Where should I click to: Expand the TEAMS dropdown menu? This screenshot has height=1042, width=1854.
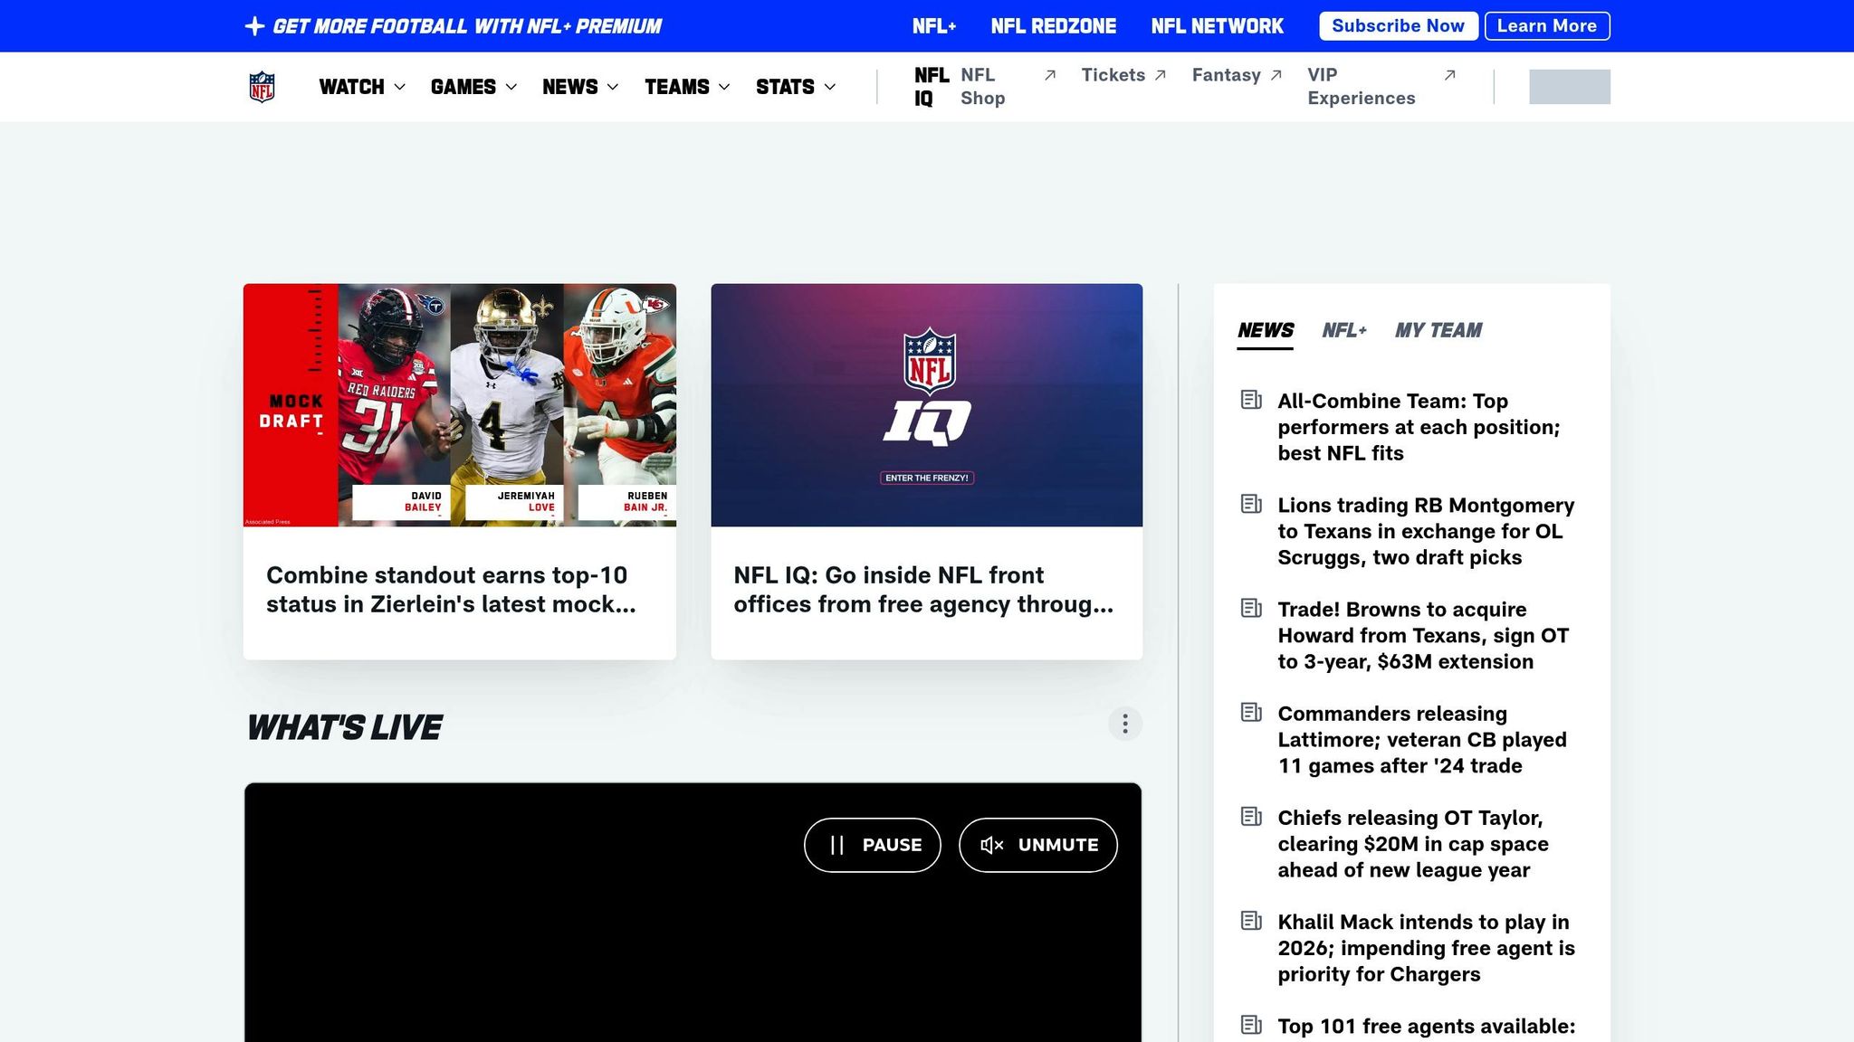coord(686,87)
